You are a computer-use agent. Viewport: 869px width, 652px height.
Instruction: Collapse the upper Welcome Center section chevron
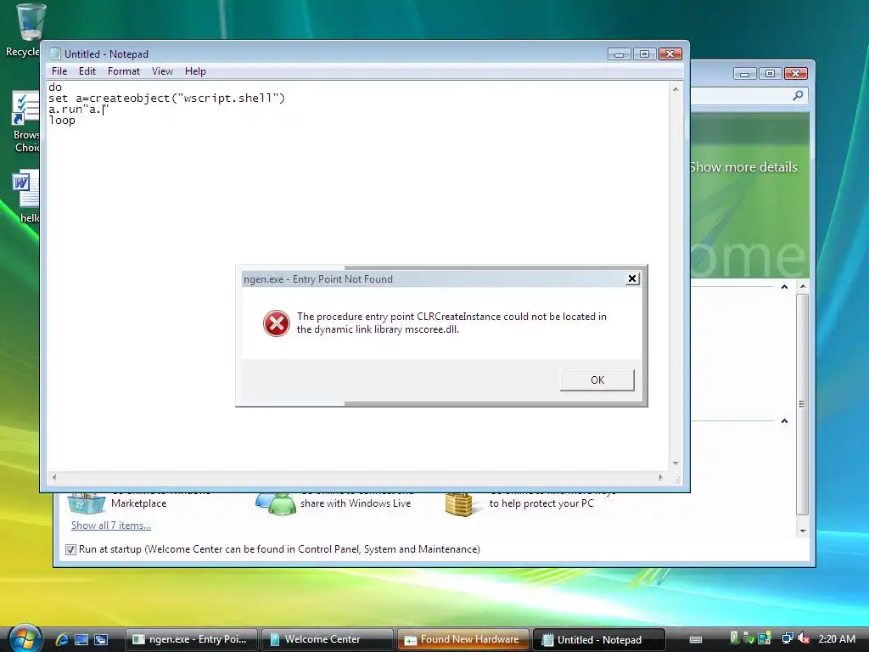784,287
